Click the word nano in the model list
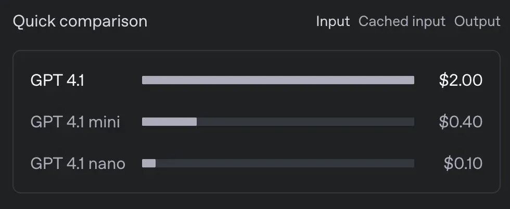 coord(107,164)
